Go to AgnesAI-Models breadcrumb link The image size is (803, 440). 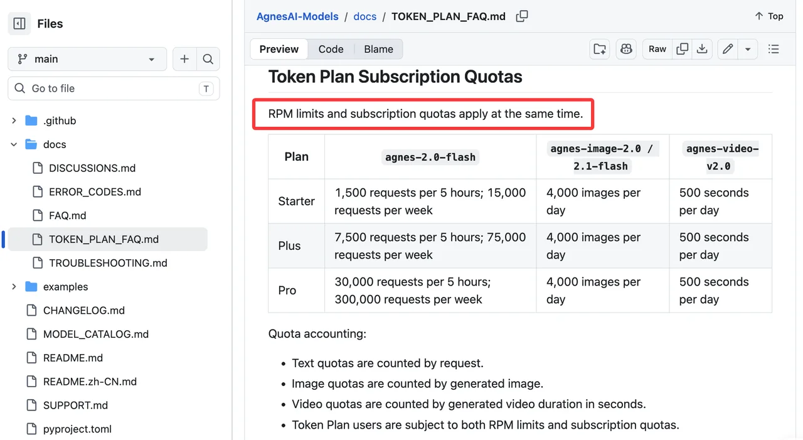coord(297,16)
